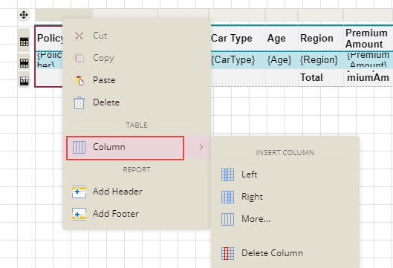This screenshot has height=268, width=393.
Task: Select the Region header cell
Action: [x=321, y=39]
